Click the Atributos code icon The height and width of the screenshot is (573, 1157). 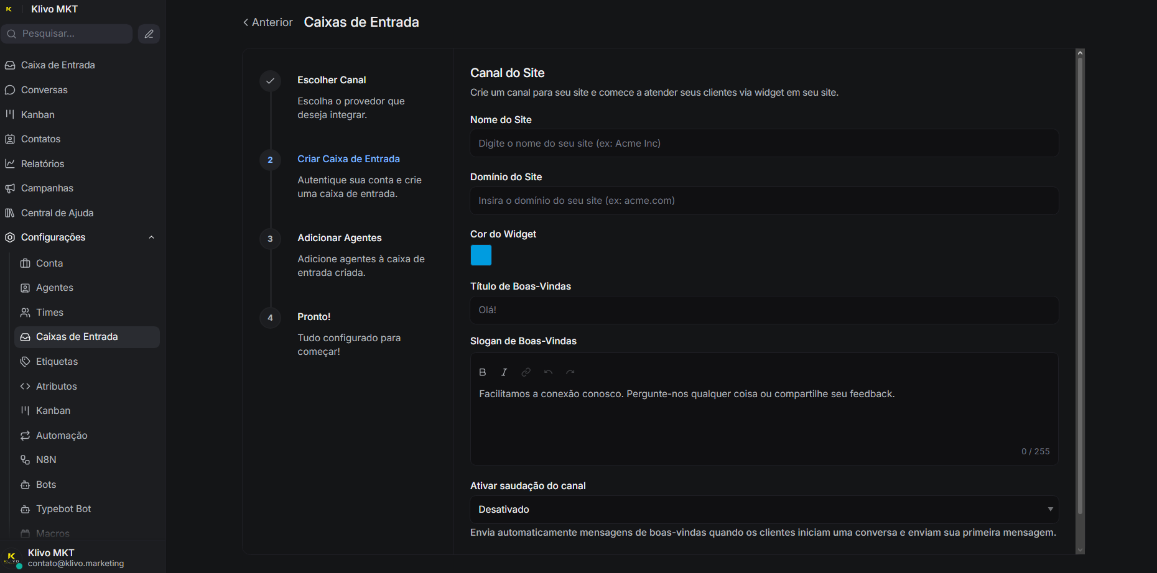click(x=26, y=387)
